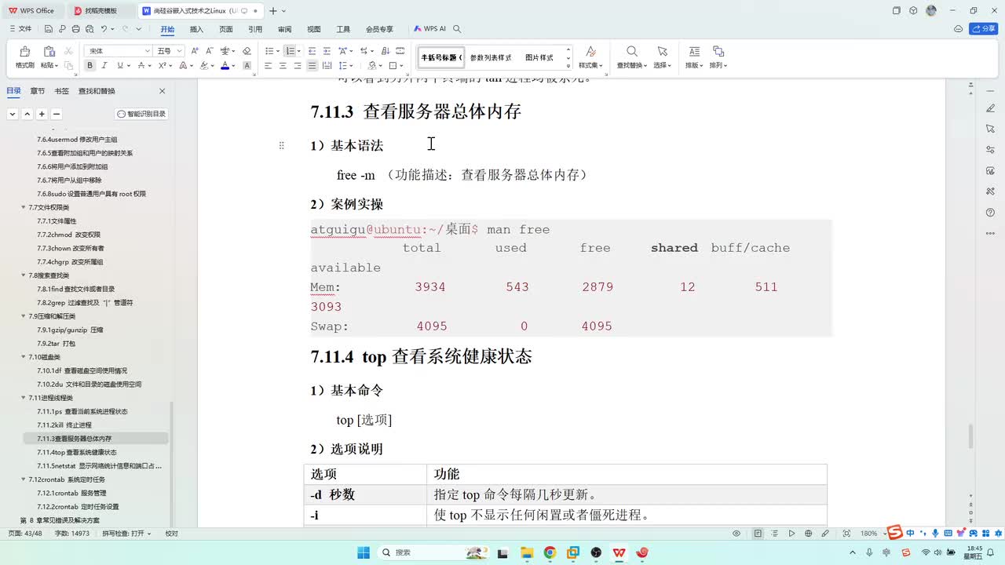Open the 审阅 ribbon tab

click(x=284, y=29)
